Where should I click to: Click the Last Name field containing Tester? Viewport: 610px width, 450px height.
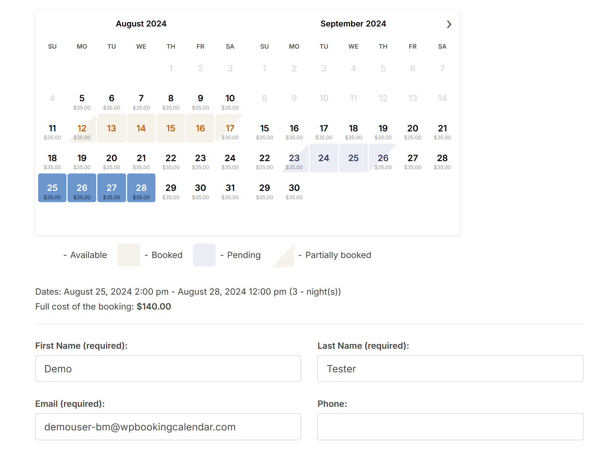tap(450, 368)
